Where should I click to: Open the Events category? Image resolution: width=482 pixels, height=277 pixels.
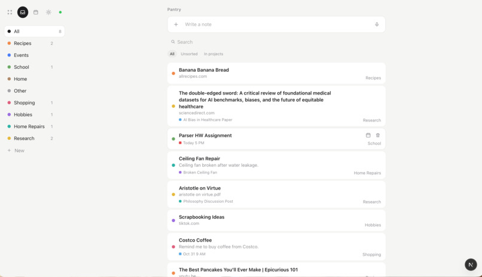click(35, 55)
